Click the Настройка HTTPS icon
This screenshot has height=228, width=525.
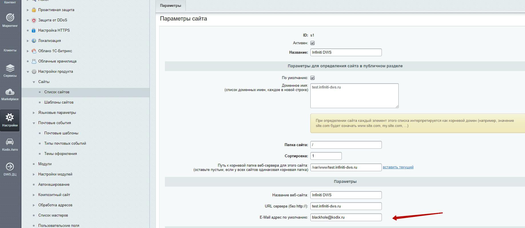(34, 30)
